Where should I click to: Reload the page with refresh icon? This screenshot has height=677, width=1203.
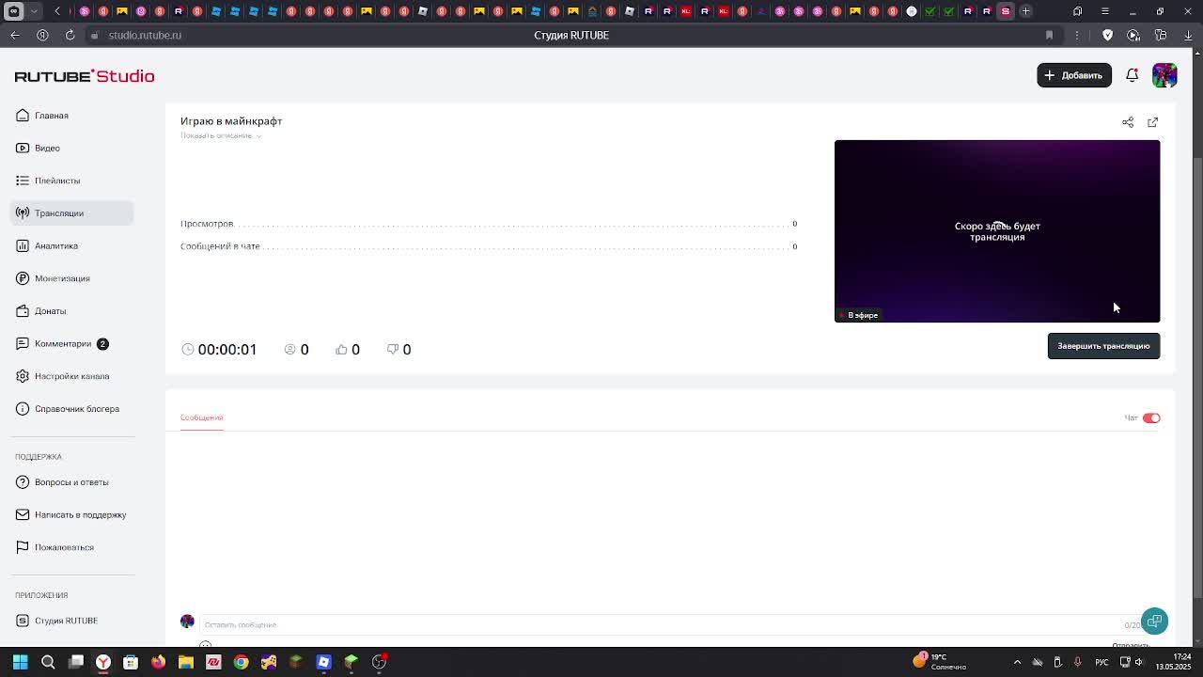(x=70, y=35)
